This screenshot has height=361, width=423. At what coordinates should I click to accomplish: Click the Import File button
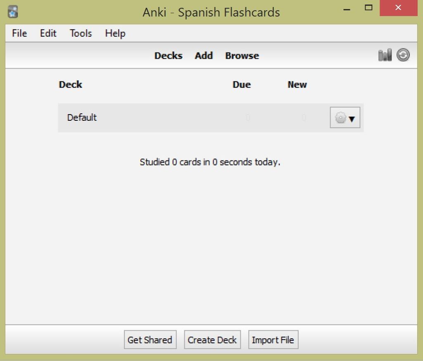pyautogui.click(x=273, y=339)
